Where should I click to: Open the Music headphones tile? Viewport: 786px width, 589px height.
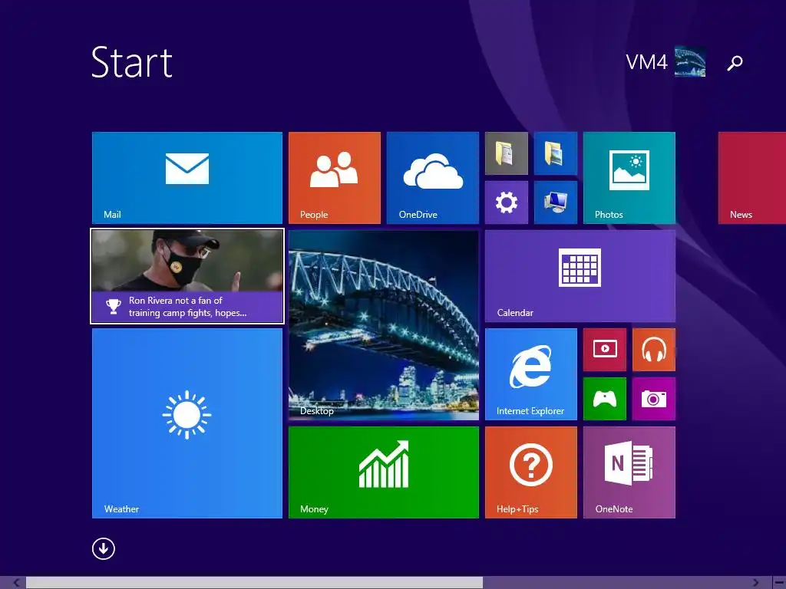pos(654,350)
